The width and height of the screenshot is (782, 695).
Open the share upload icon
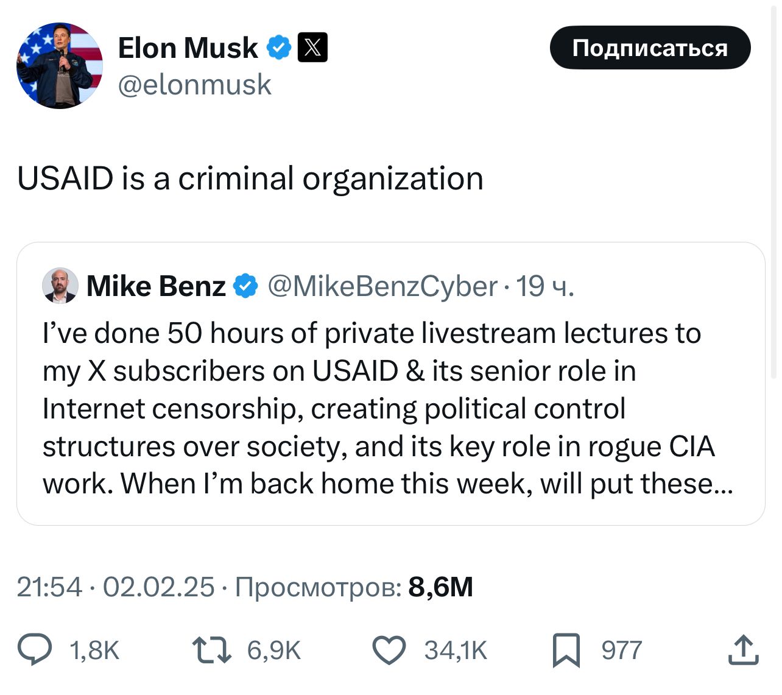click(743, 649)
